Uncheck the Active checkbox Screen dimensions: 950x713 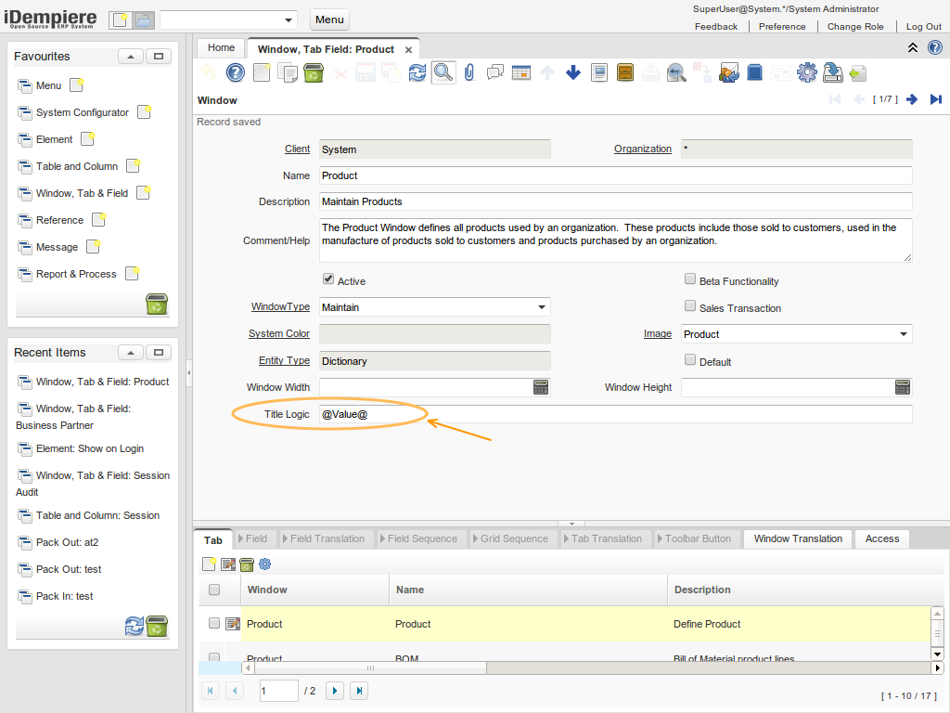[327, 279]
